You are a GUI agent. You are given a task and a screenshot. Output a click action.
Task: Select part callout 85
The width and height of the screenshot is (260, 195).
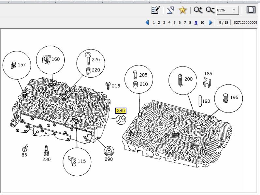coord(24,155)
